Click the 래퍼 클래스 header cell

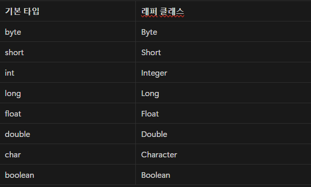tap(223, 11)
